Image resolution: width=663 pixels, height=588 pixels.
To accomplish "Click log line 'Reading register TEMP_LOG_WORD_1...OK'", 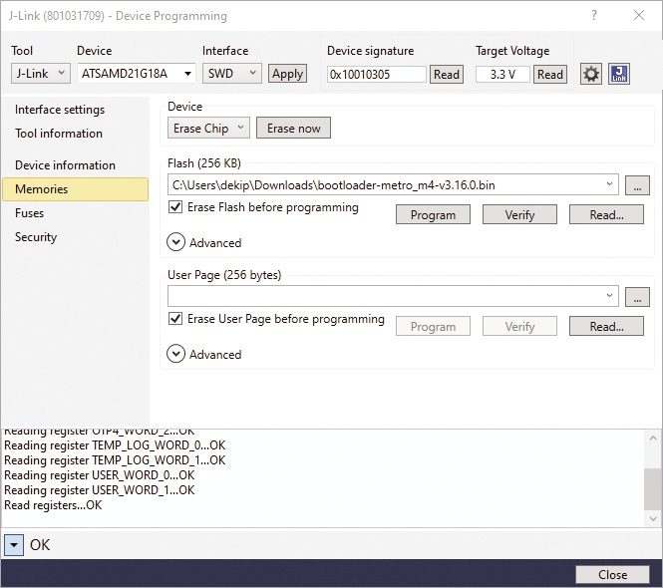I will [x=115, y=459].
